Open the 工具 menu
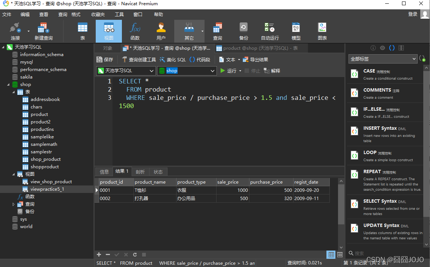The width and height of the screenshot is (430, 267). tap(119, 14)
